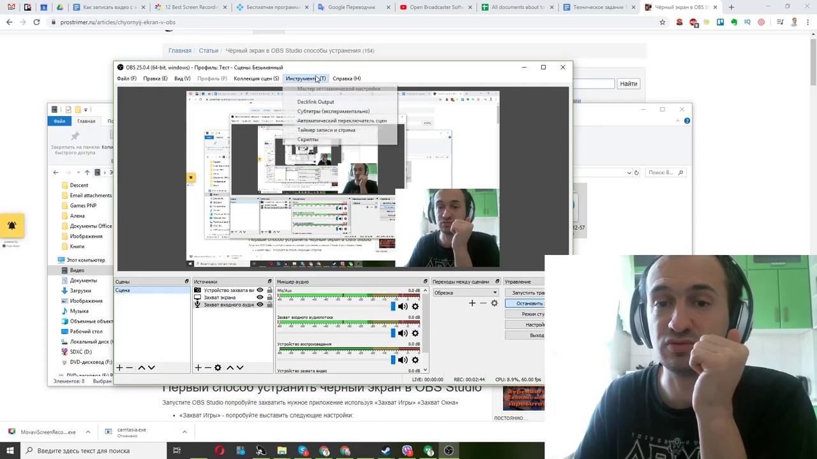Open Opera browser from the taskbar
The image size is (817, 459).
pos(220,451)
